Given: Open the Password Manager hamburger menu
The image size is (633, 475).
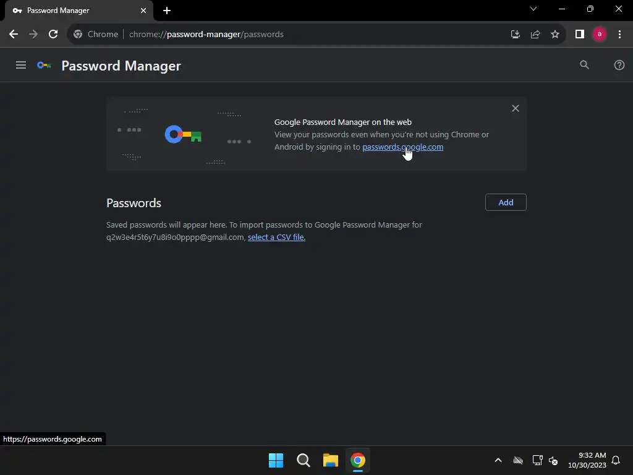Looking at the screenshot, I should pyautogui.click(x=21, y=65).
